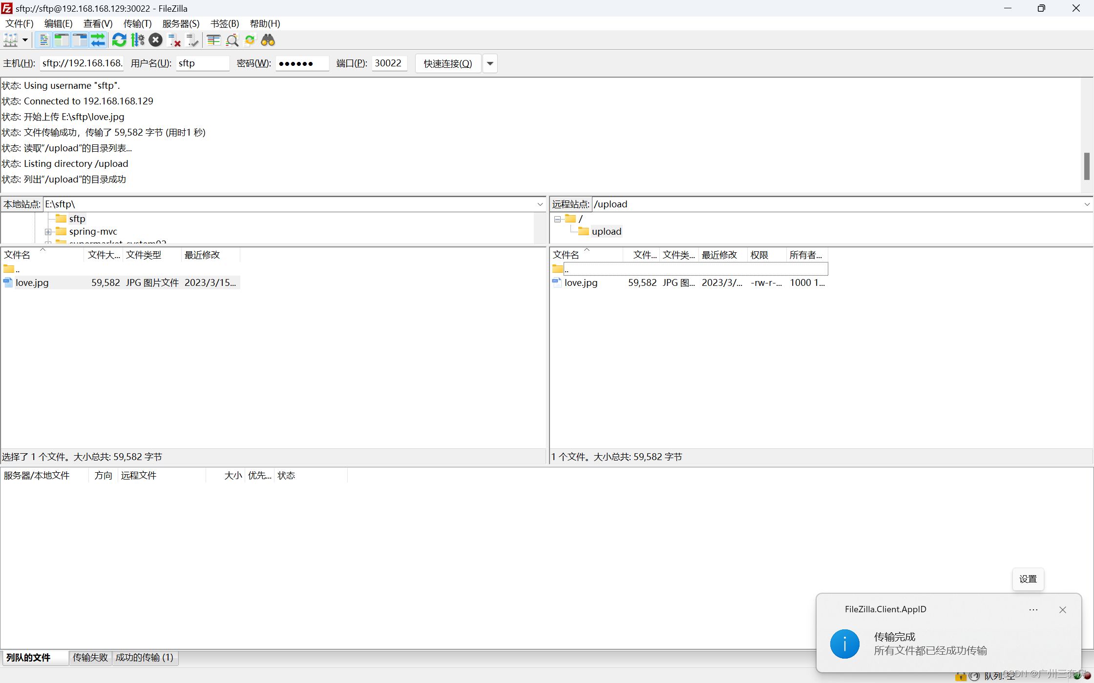Screen dimensions: 1094x683
Task: Open the Site Manager icon
Action: tap(11, 40)
